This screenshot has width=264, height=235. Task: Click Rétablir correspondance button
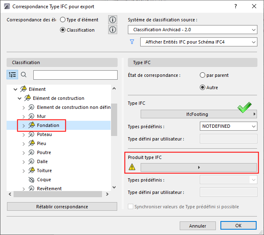point(62,207)
